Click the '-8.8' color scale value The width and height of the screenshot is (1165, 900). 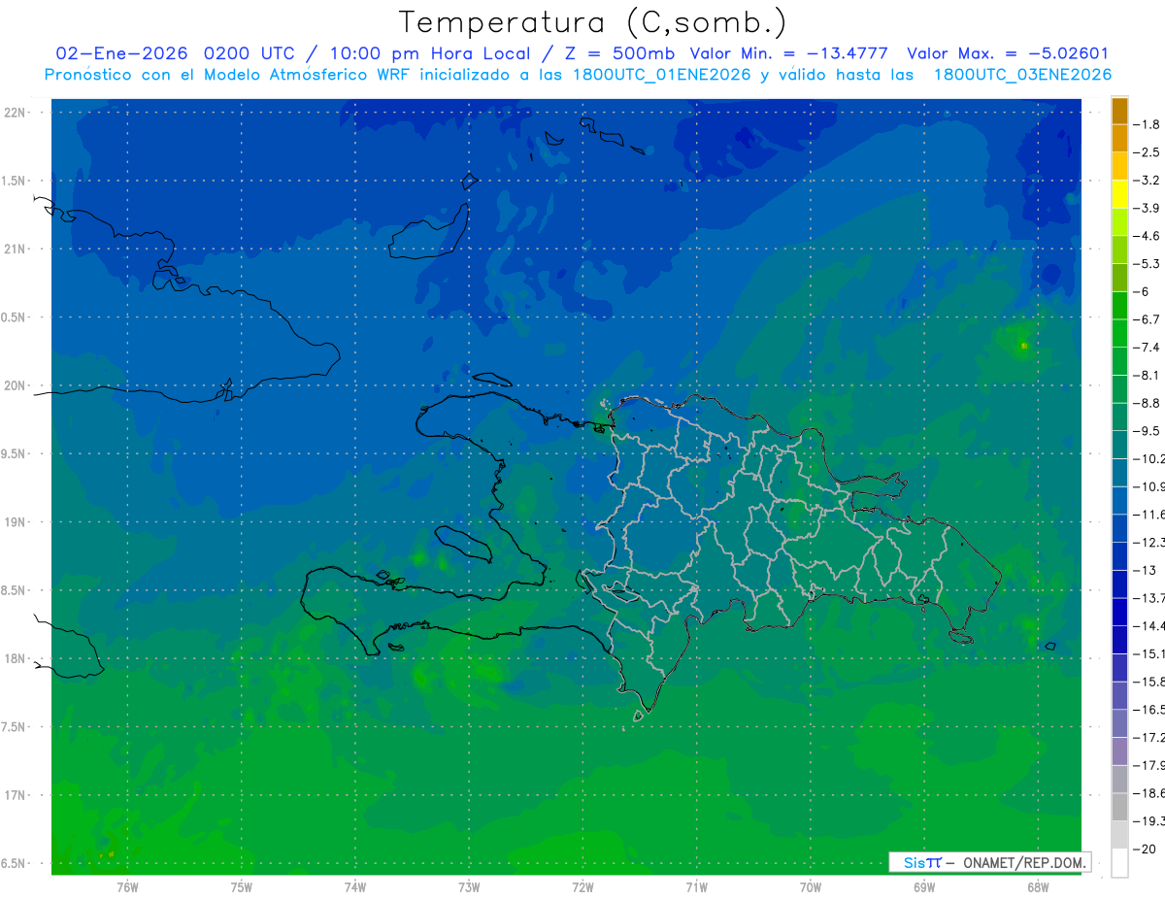(x=1148, y=403)
